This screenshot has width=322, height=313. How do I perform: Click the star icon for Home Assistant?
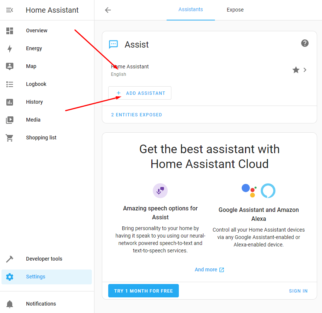click(x=296, y=70)
